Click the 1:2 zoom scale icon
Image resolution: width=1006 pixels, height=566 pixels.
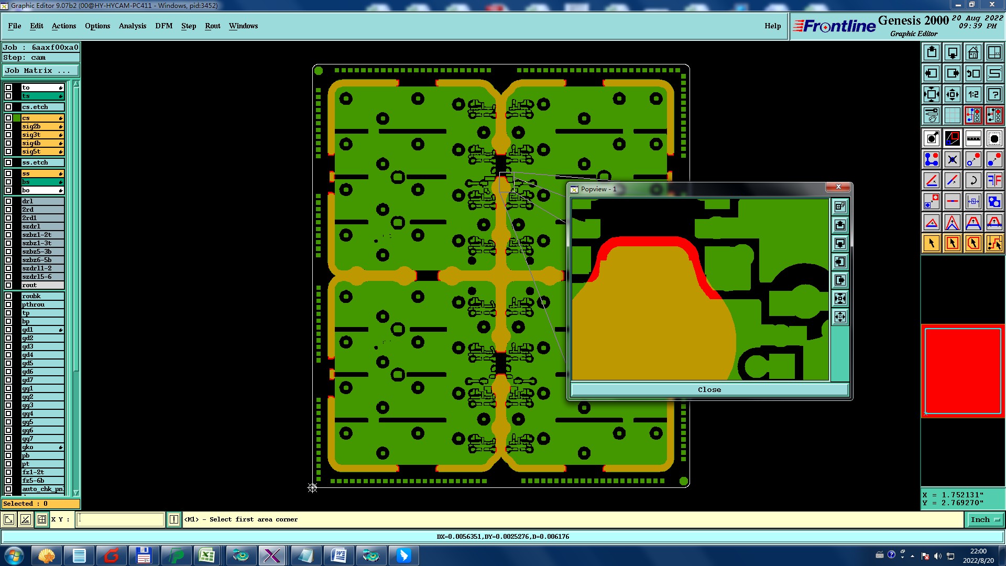tap(973, 94)
